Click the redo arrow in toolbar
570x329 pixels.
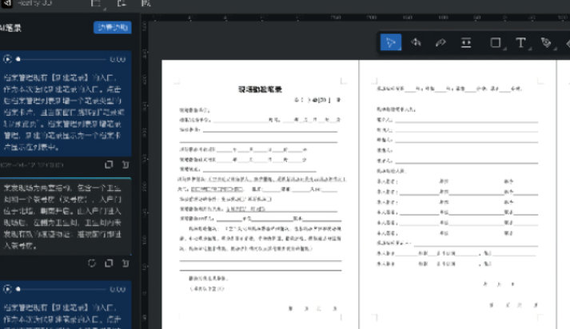pos(440,42)
